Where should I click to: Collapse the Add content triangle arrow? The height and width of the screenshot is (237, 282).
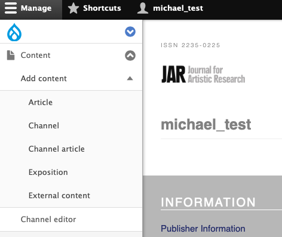click(x=130, y=78)
